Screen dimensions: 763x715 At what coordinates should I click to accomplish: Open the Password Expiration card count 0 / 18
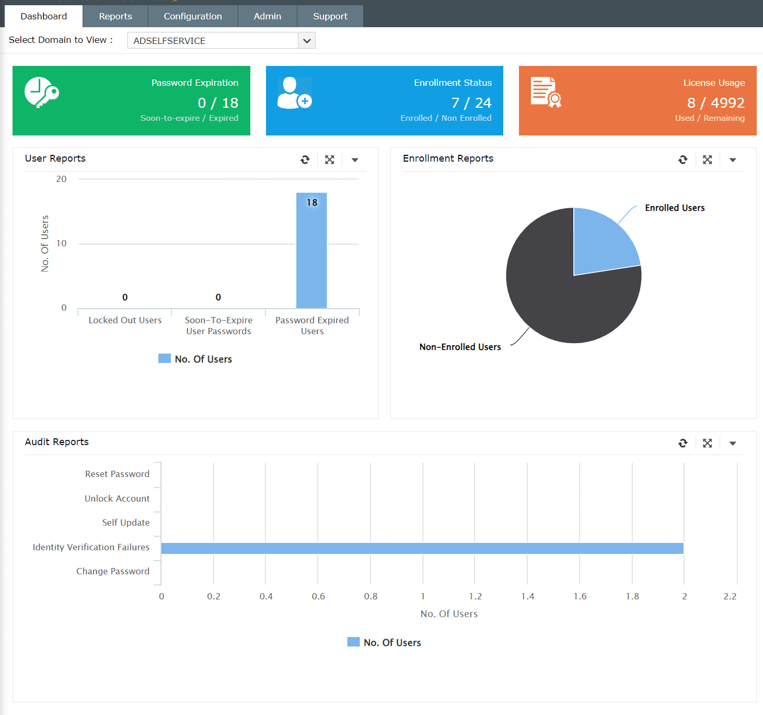pyautogui.click(x=218, y=103)
